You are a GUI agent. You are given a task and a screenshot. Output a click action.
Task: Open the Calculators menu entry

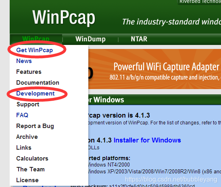point(32,159)
